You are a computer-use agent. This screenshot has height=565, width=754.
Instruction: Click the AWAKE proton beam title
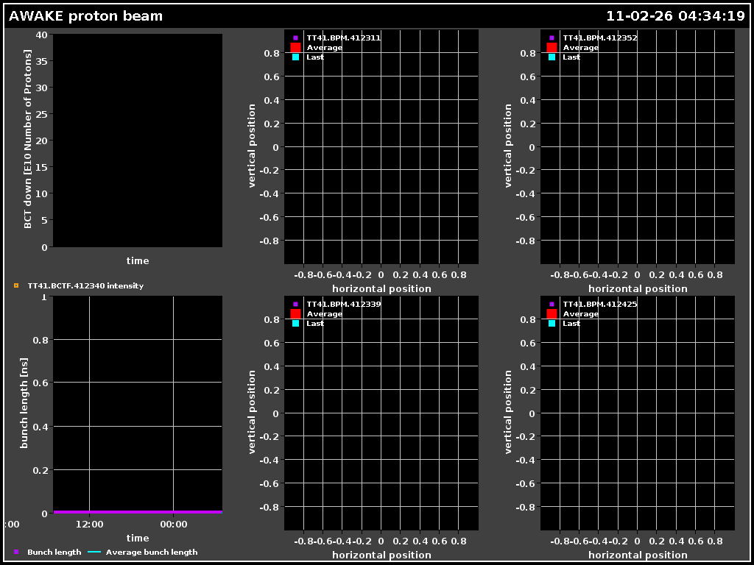pyautogui.click(x=86, y=16)
